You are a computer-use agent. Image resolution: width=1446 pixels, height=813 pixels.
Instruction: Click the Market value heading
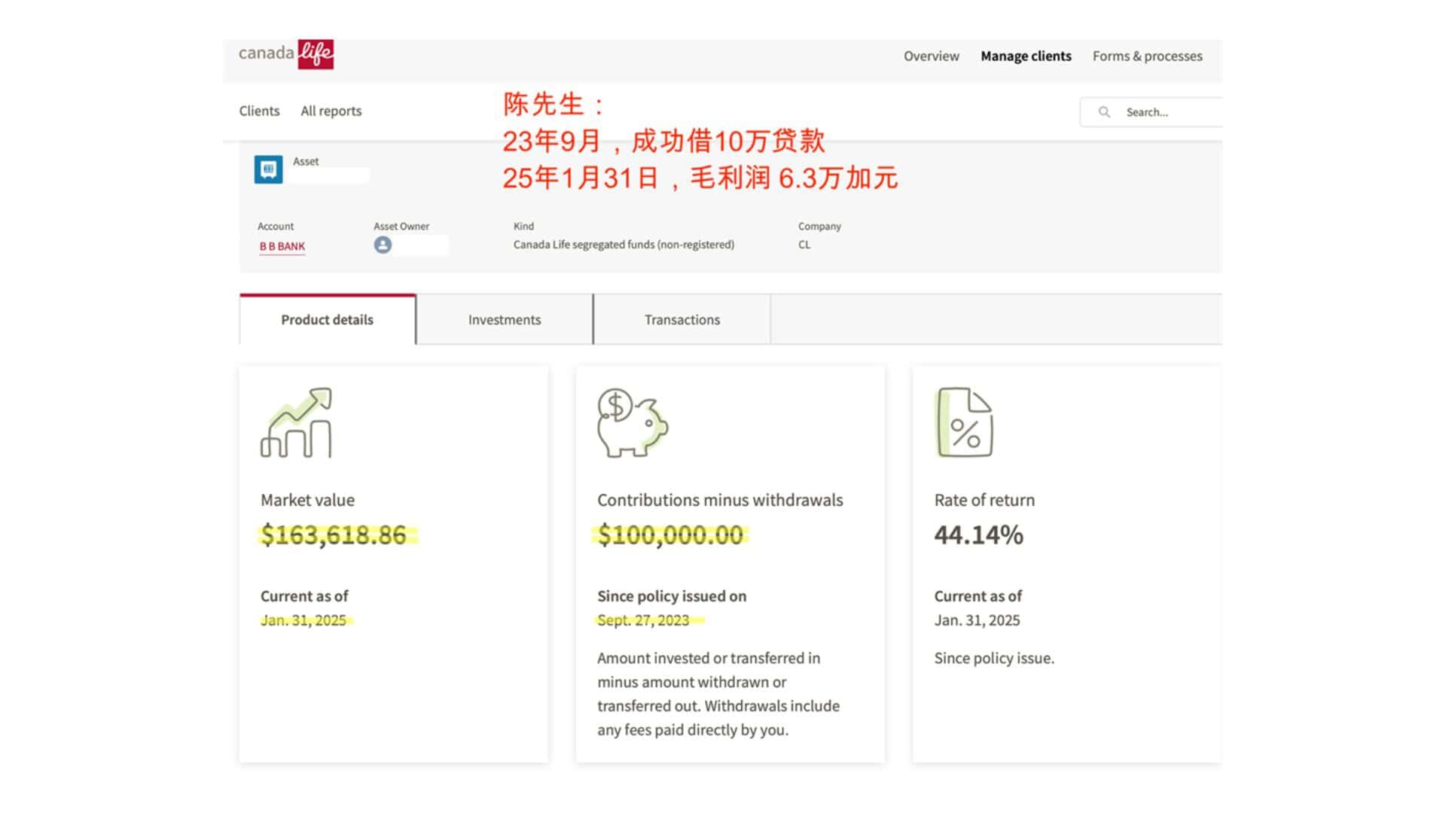(x=307, y=501)
